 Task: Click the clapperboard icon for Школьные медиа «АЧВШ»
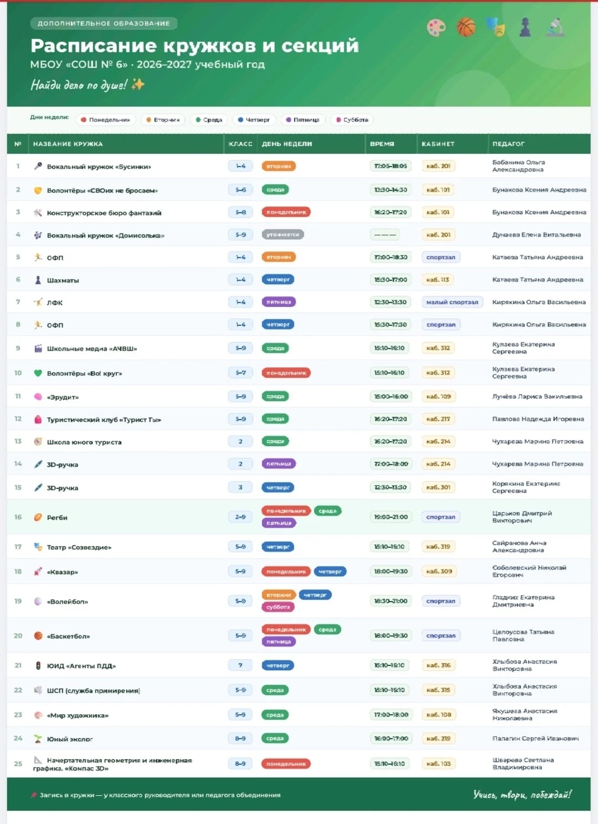[x=38, y=348]
